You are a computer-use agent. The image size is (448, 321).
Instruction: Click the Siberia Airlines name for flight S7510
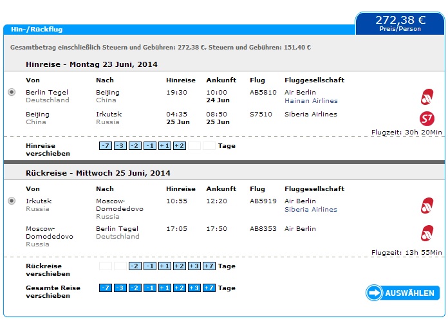pyautogui.click(x=310, y=115)
